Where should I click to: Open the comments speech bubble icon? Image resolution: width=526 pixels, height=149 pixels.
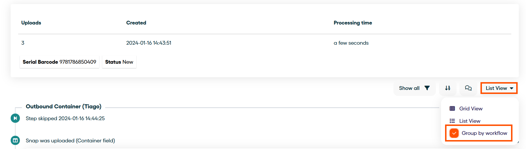[x=468, y=88]
